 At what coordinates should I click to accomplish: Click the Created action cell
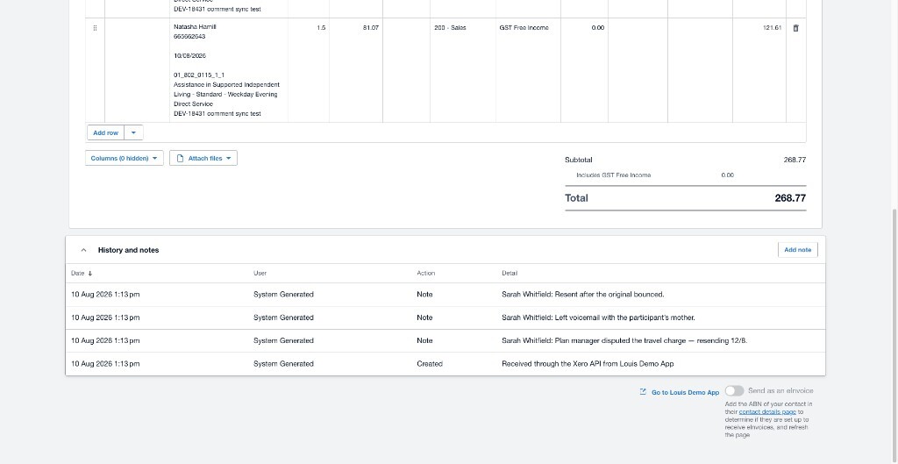430,364
